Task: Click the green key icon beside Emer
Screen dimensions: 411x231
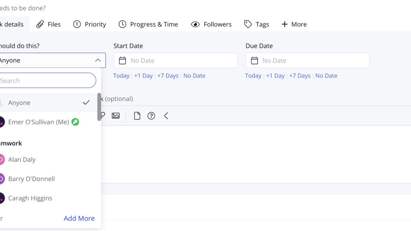Action: click(x=75, y=122)
